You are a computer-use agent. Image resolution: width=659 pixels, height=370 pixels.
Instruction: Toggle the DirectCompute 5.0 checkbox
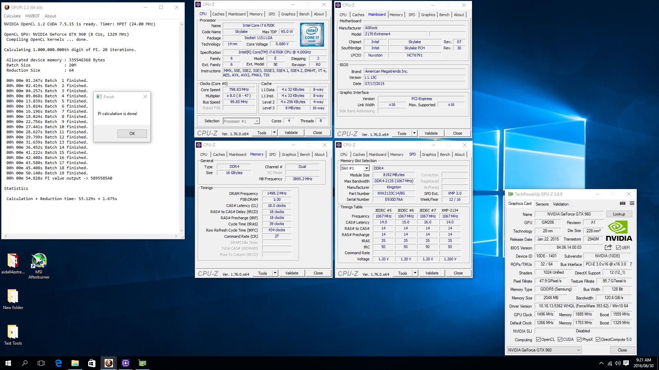click(598, 340)
